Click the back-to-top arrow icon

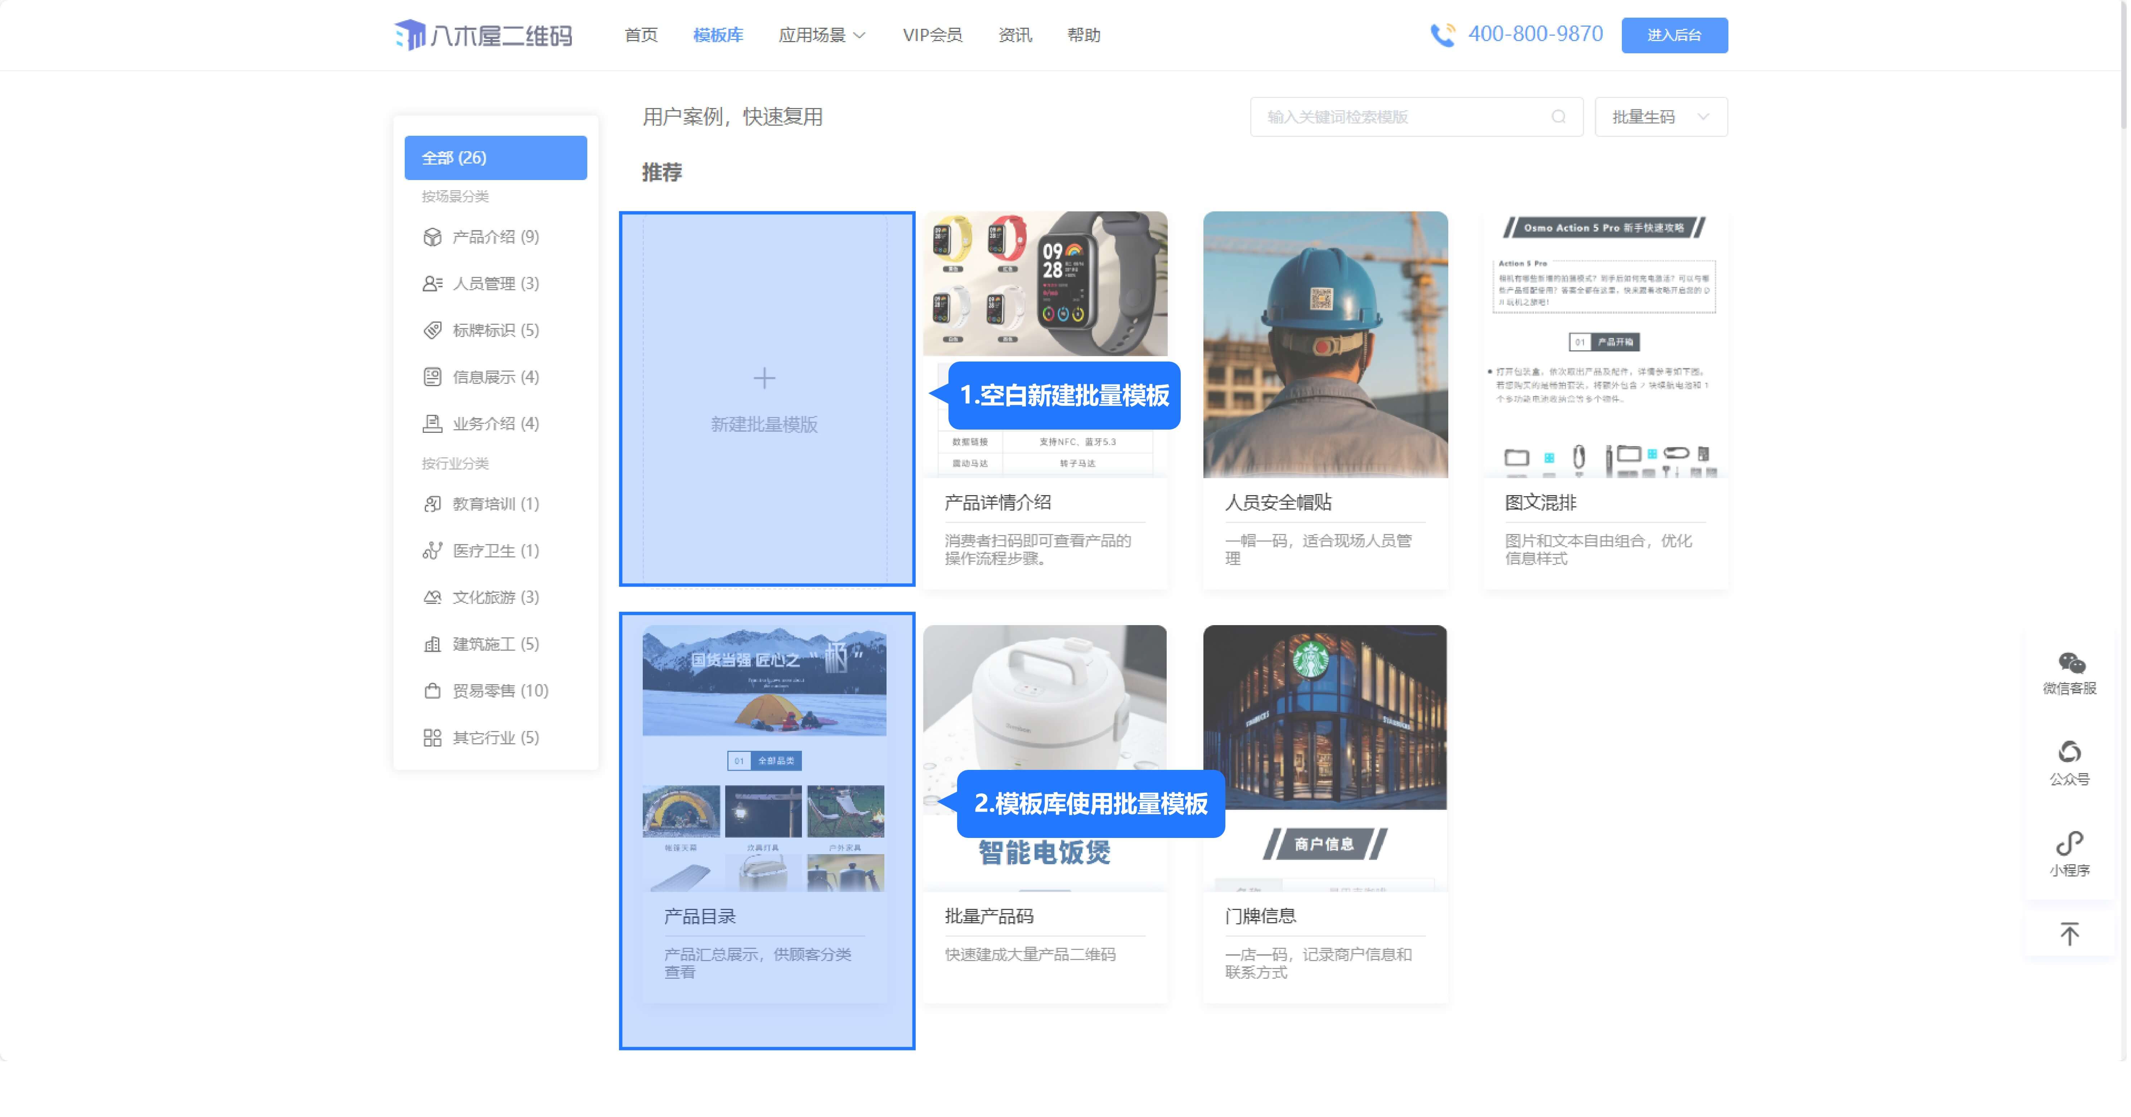2069,933
